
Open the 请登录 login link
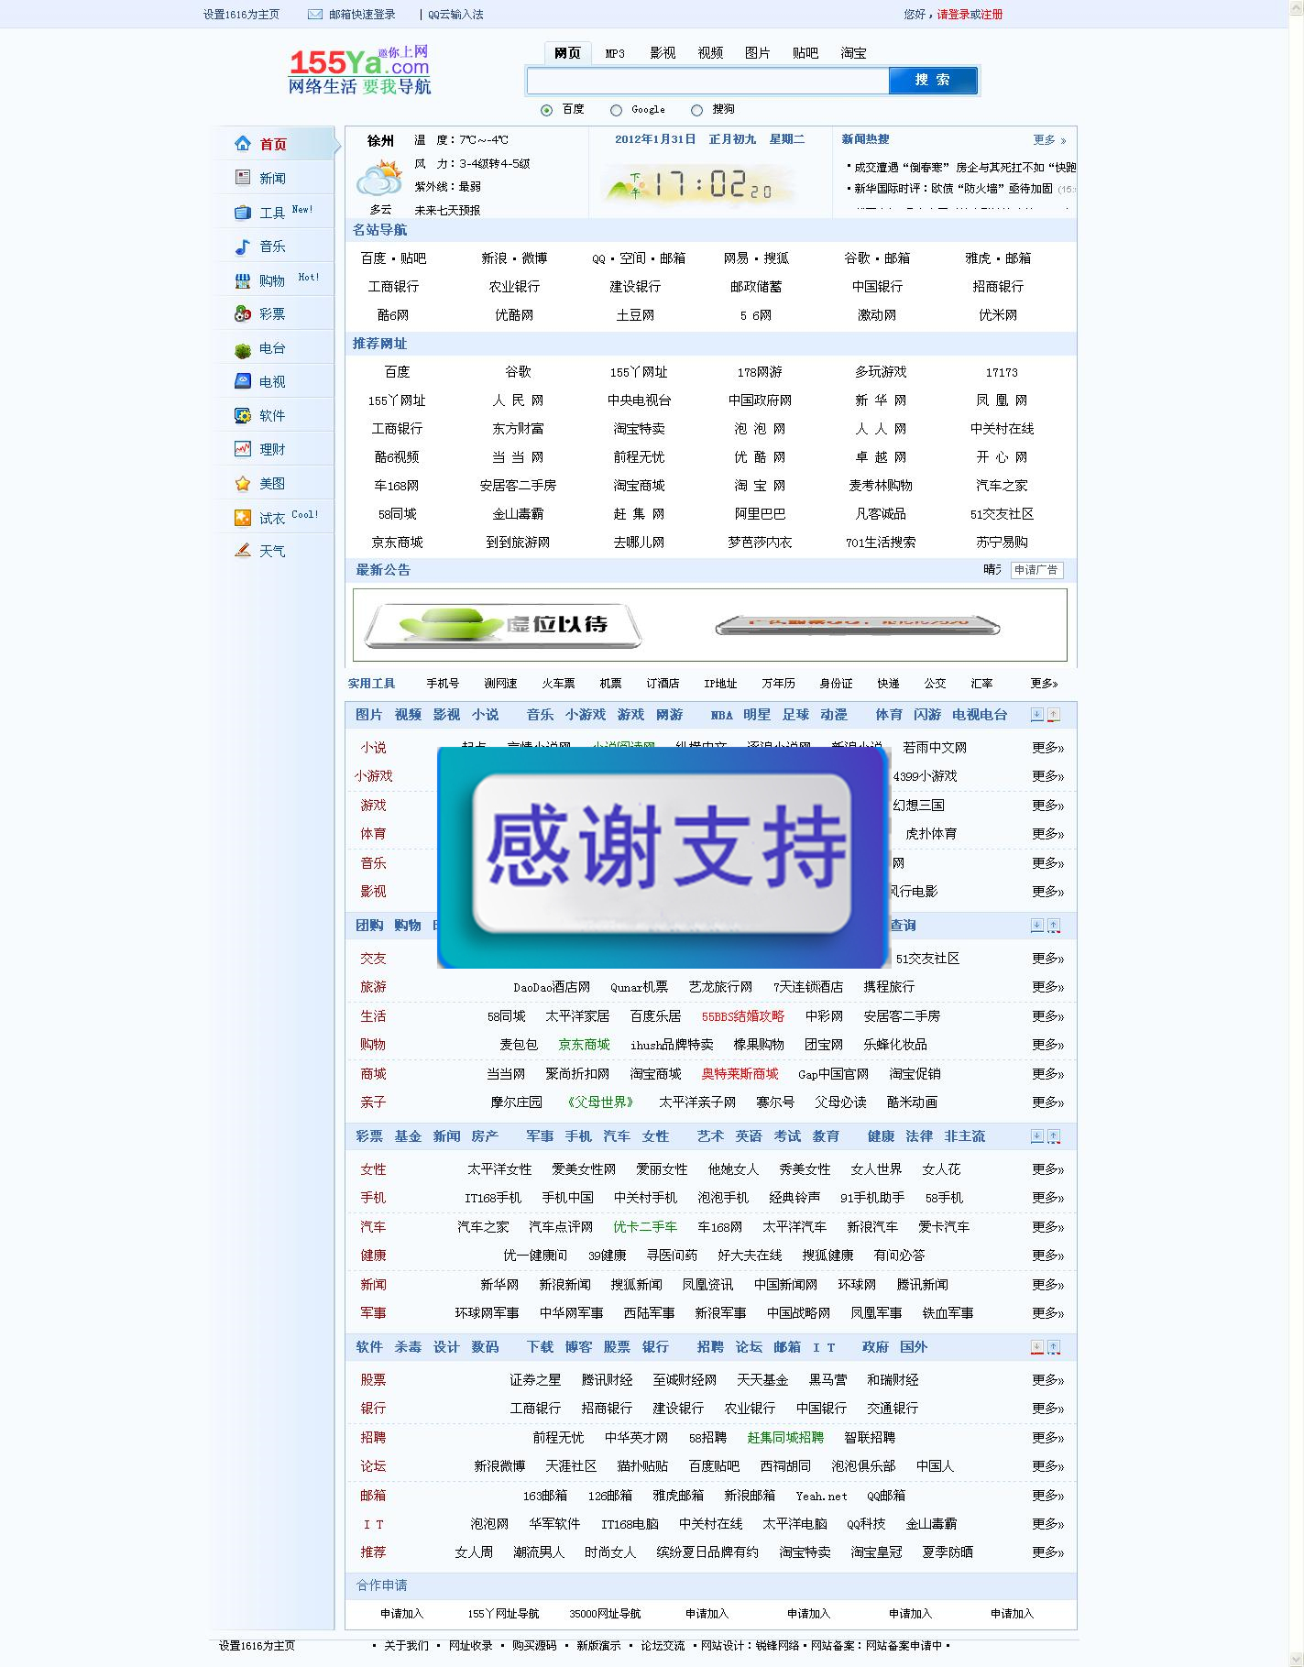tap(953, 15)
